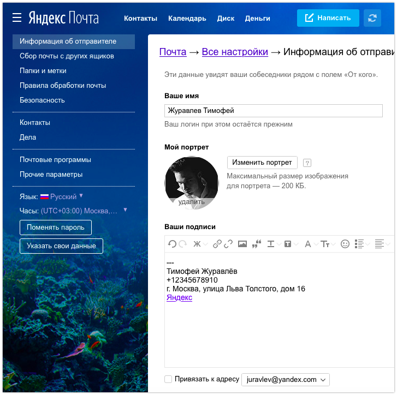Insert an image into the signature
Viewport: 397px width, 395px height.
click(242, 244)
